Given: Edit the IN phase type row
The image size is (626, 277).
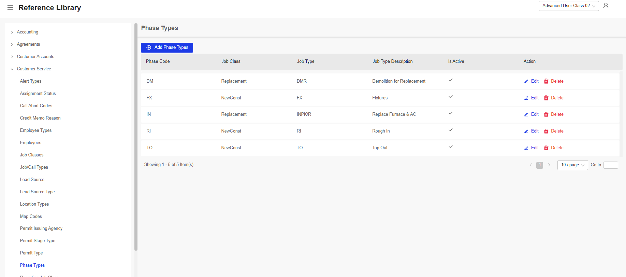Looking at the screenshot, I should tap(532, 114).
